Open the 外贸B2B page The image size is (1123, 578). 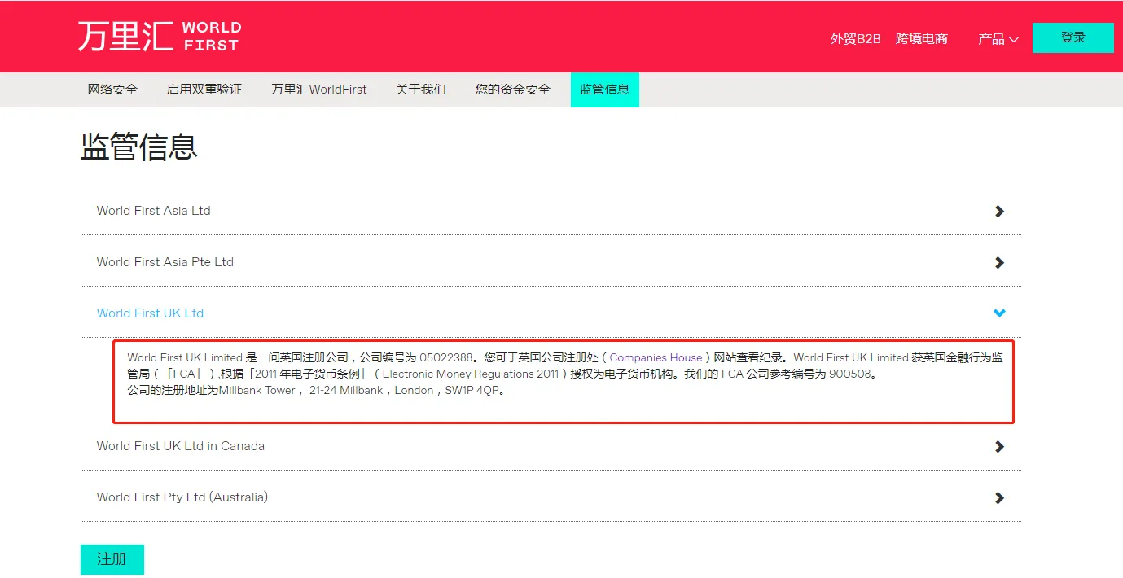855,38
